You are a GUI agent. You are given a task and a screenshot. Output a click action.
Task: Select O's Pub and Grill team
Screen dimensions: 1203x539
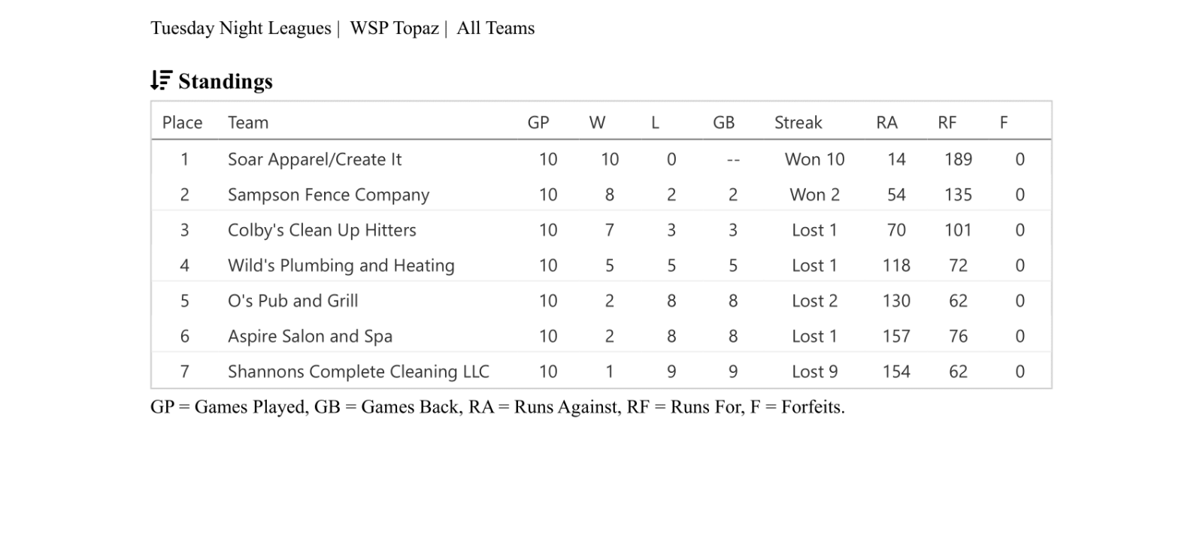[x=292, y=301]
